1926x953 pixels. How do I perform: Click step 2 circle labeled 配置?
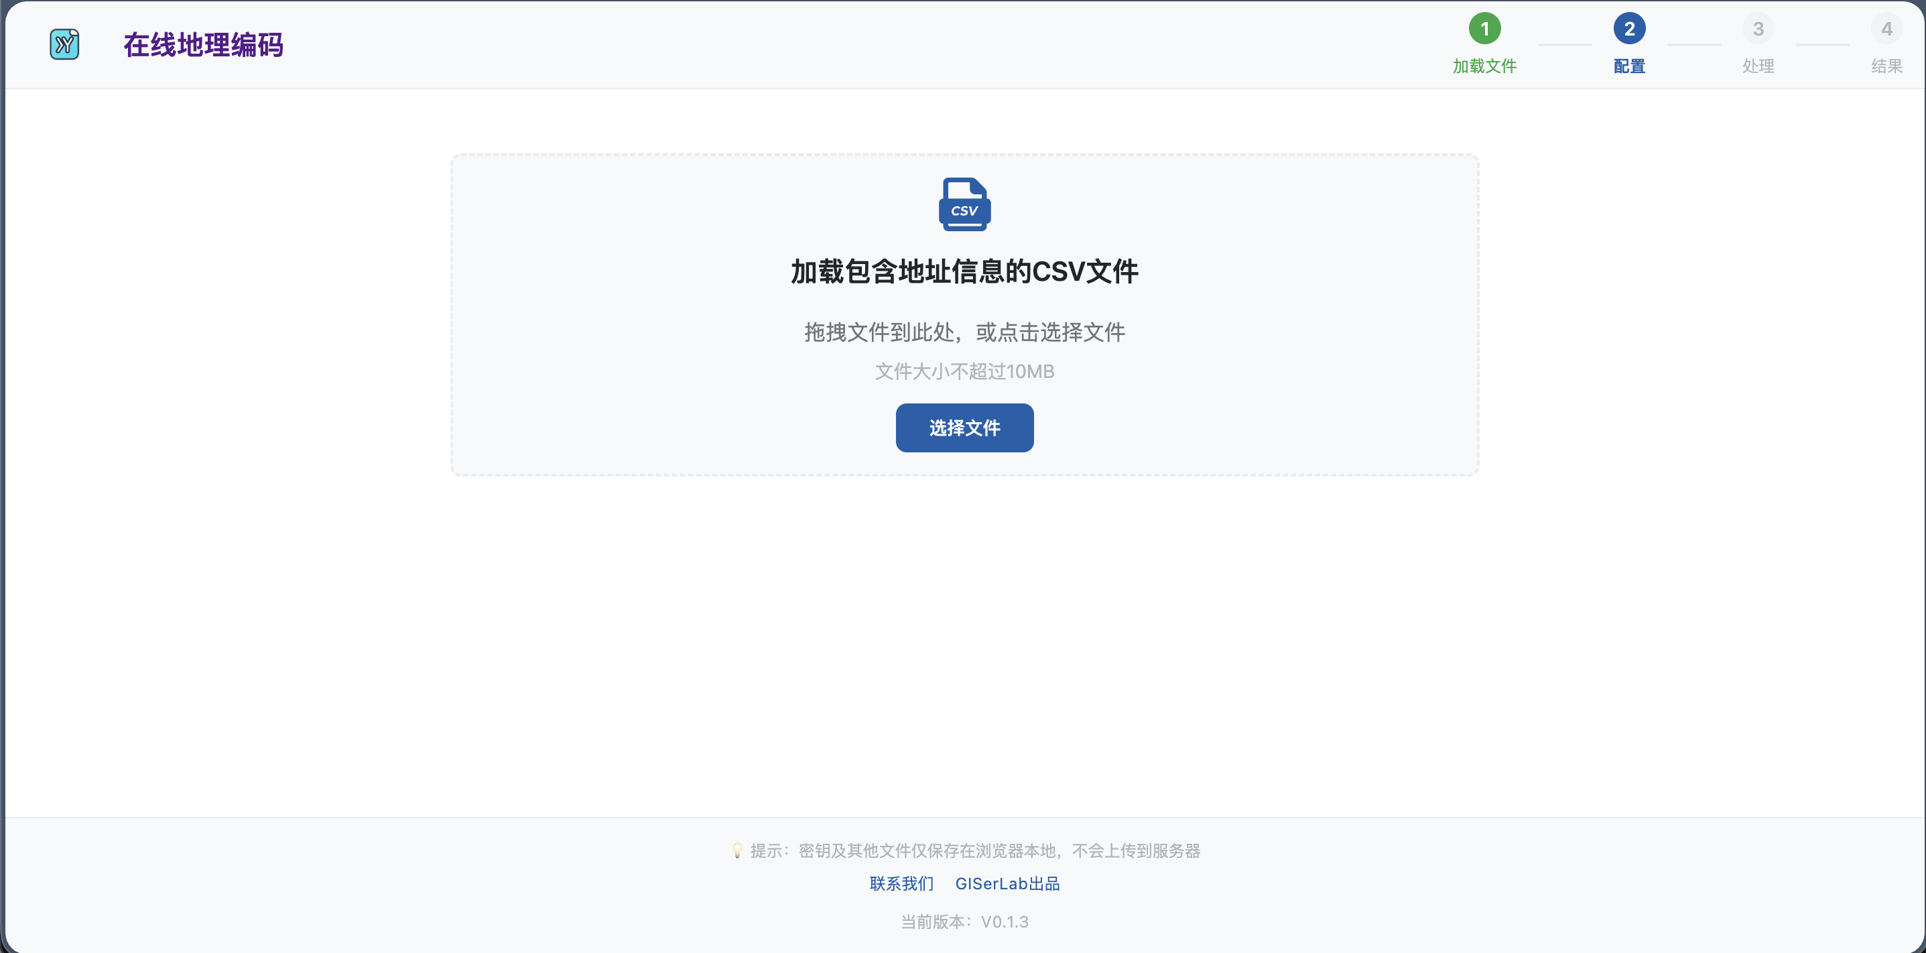coord(1630,29)
